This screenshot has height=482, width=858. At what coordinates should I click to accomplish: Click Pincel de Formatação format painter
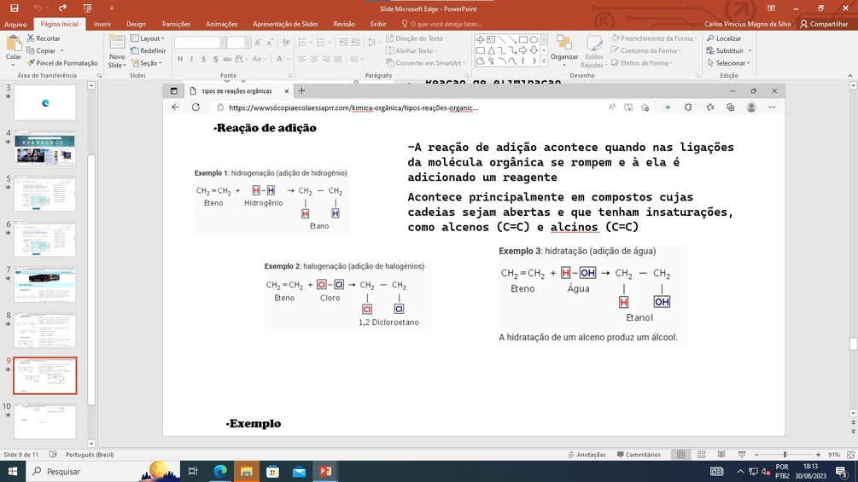[x=61, y=63]
